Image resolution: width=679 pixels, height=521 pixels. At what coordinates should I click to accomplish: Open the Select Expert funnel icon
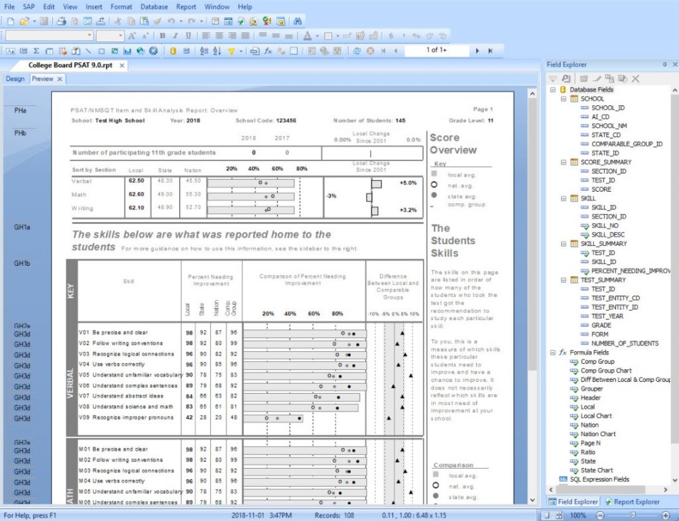coord(231,50)
